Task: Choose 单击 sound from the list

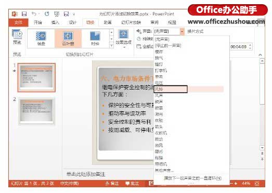Action: (x=191, y=76)
